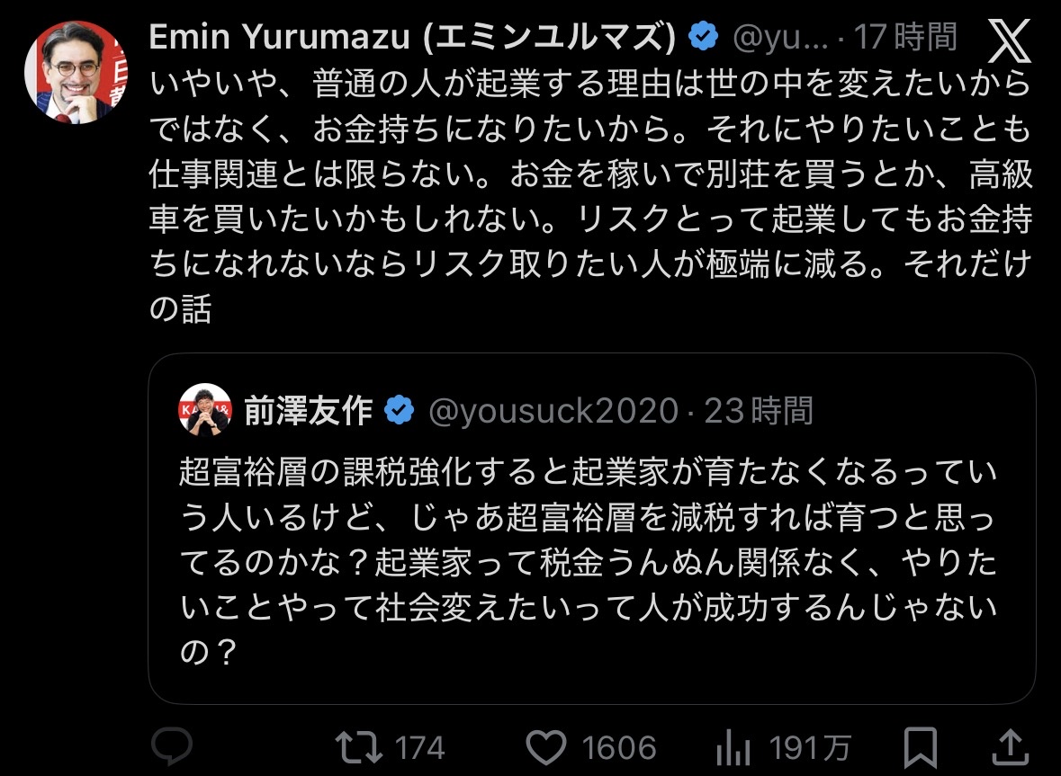Open the 前澤友作 display name link
Screen dimensions: 1061x776
click(x=309, y=410)
